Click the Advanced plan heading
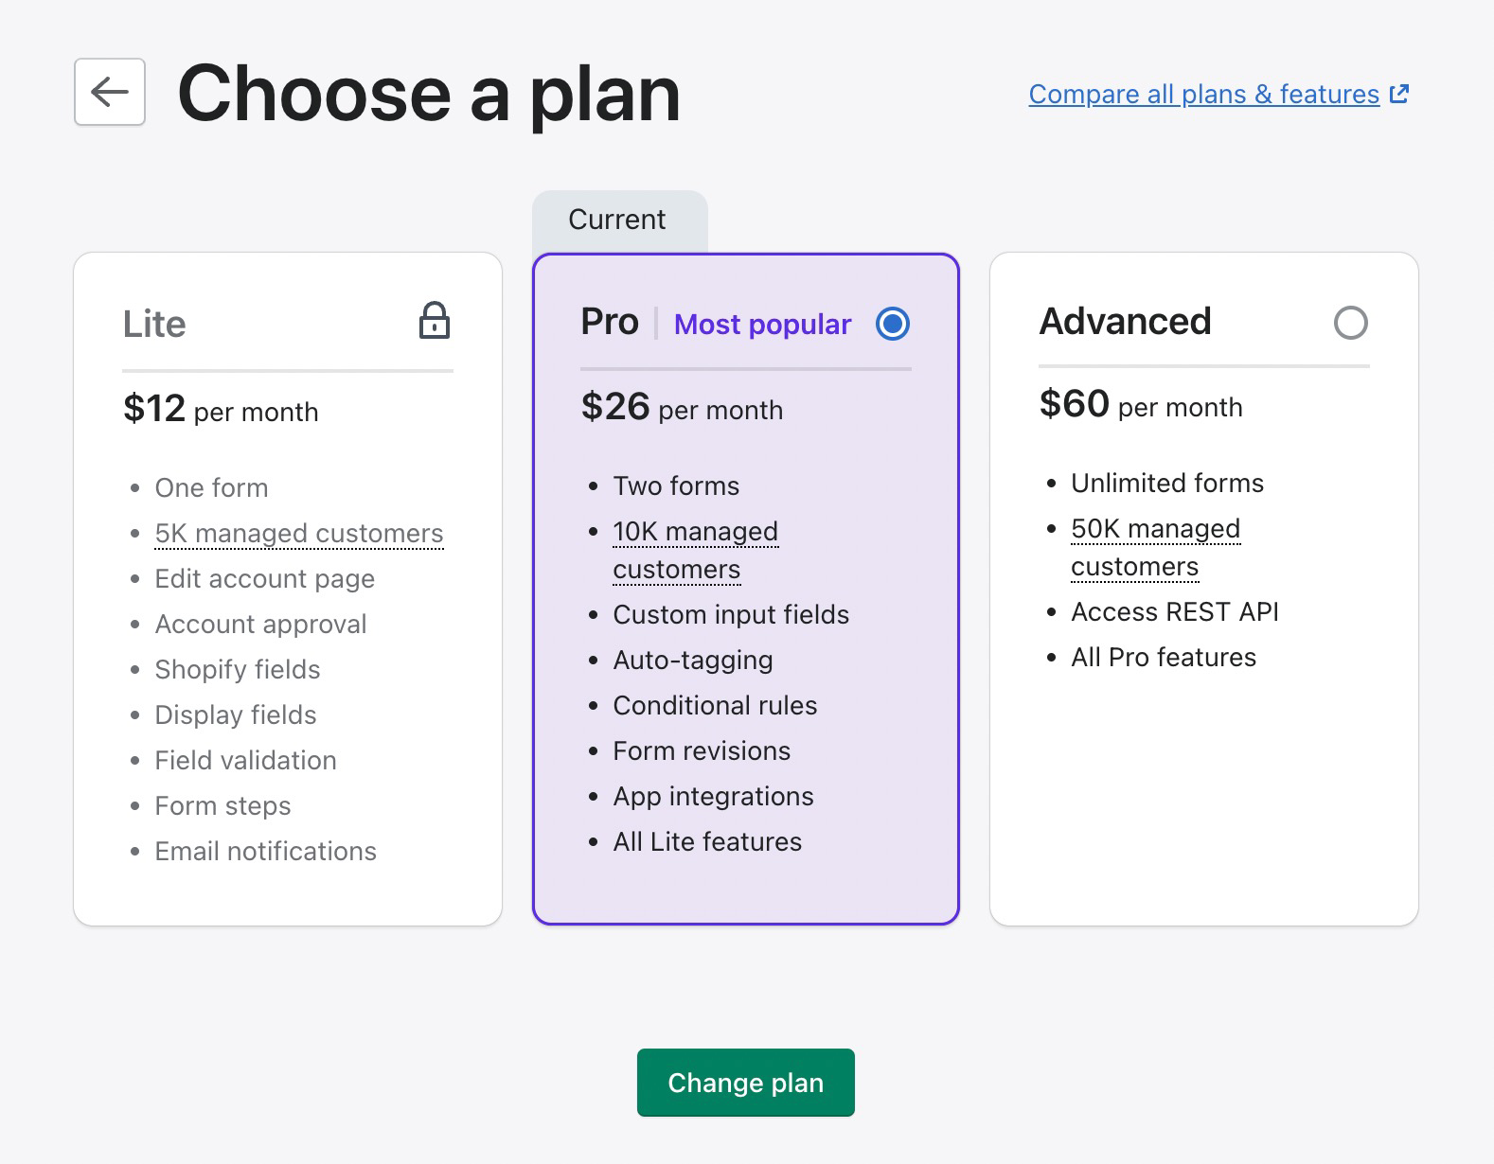The height and width of the screenshot is (1164, 1494). 1125,322
